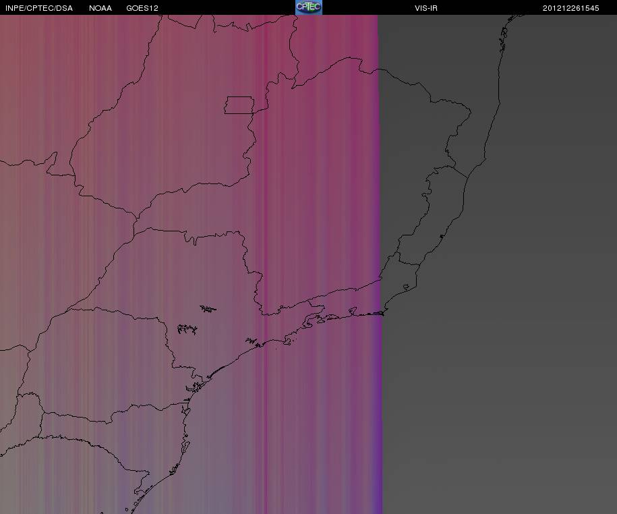Select the GOES12 satellite label
Image resolution: width=617 pixels, height=514 pixels.
142,8
